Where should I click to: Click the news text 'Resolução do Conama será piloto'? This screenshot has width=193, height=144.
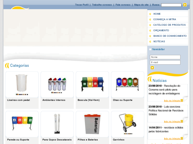tap(164, 90)
